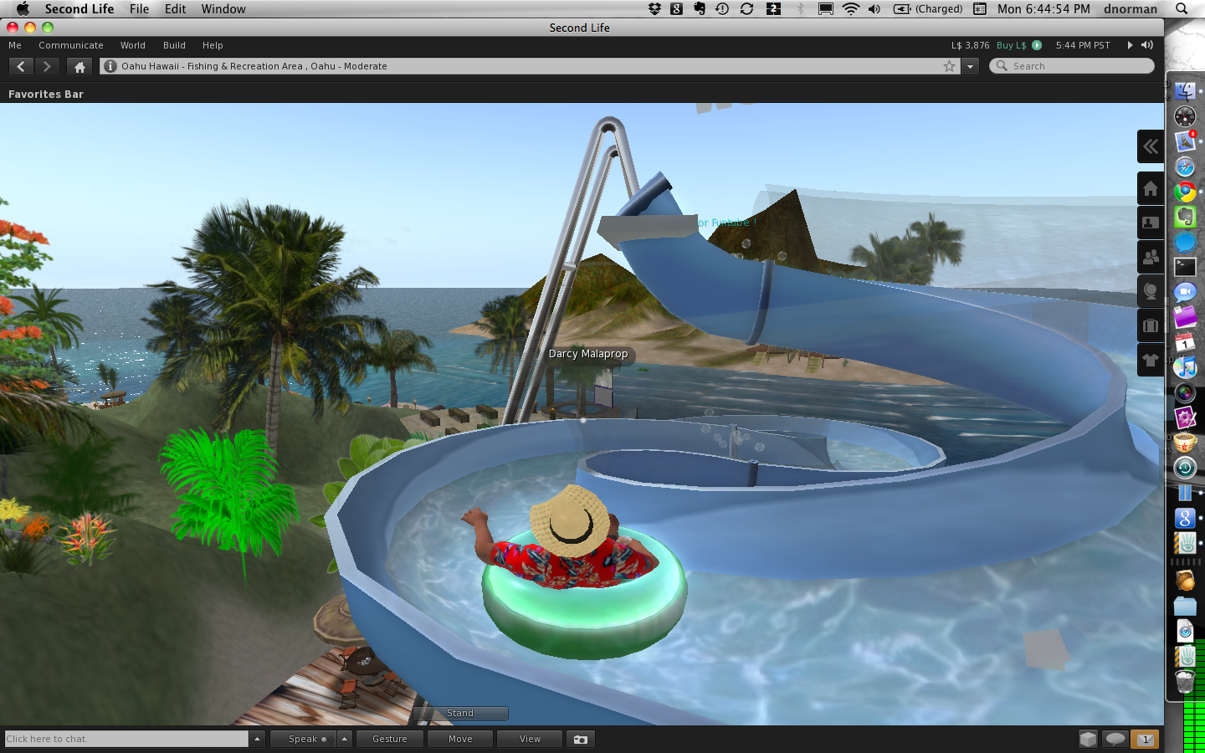
Task: Expand the voice controls arrow next to Speak
Action: (344, 739)
